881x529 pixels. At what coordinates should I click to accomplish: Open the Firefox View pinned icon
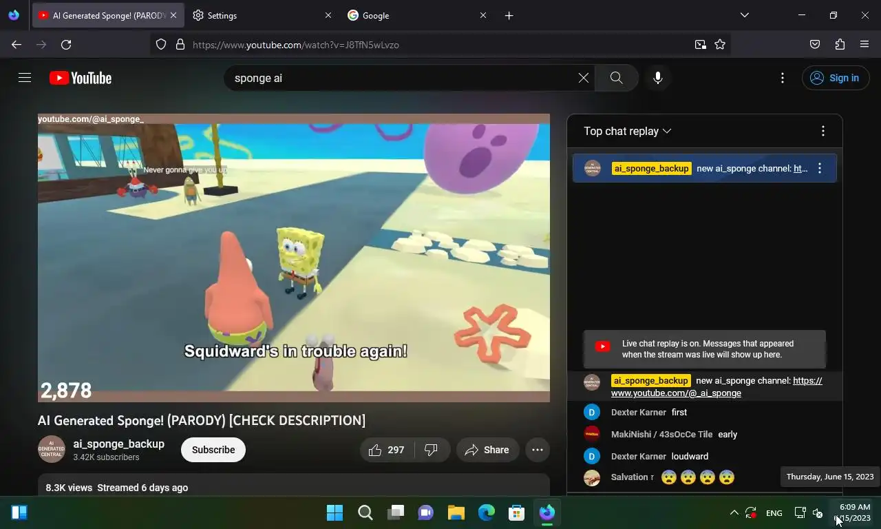[14, 15]
